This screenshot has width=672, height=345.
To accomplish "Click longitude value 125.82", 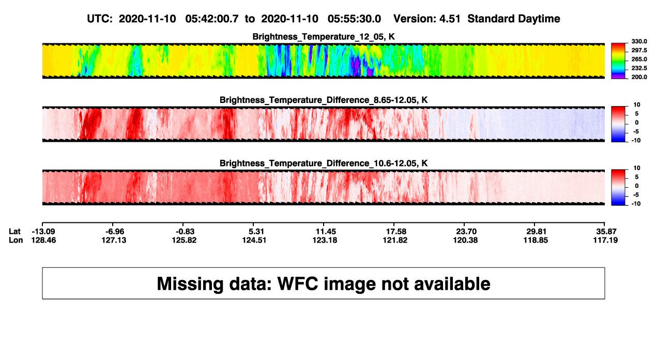I will tap(185, 240).
